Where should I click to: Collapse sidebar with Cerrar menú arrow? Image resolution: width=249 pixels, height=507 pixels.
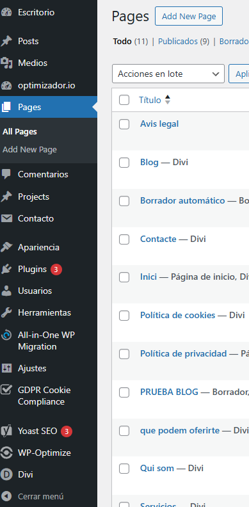coord(6,496)
